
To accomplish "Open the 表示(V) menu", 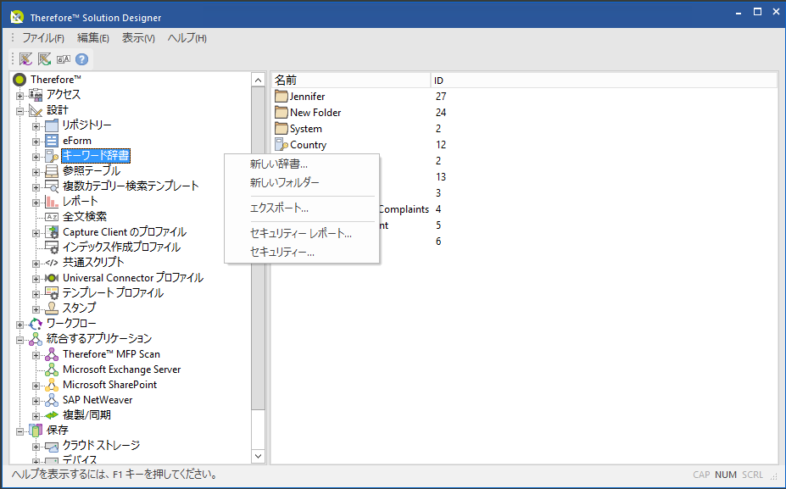I will click(138, 38).
